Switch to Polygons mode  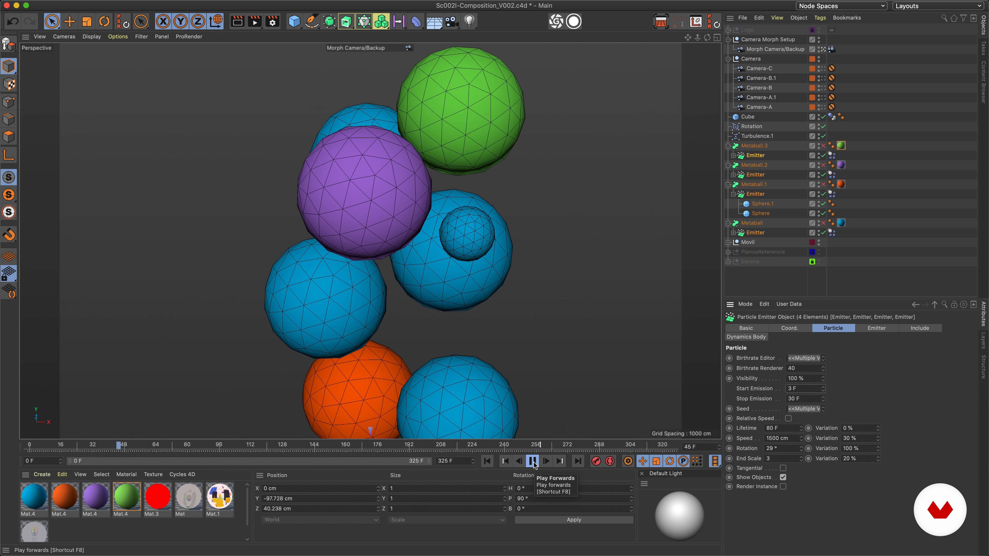click(9, 137)
